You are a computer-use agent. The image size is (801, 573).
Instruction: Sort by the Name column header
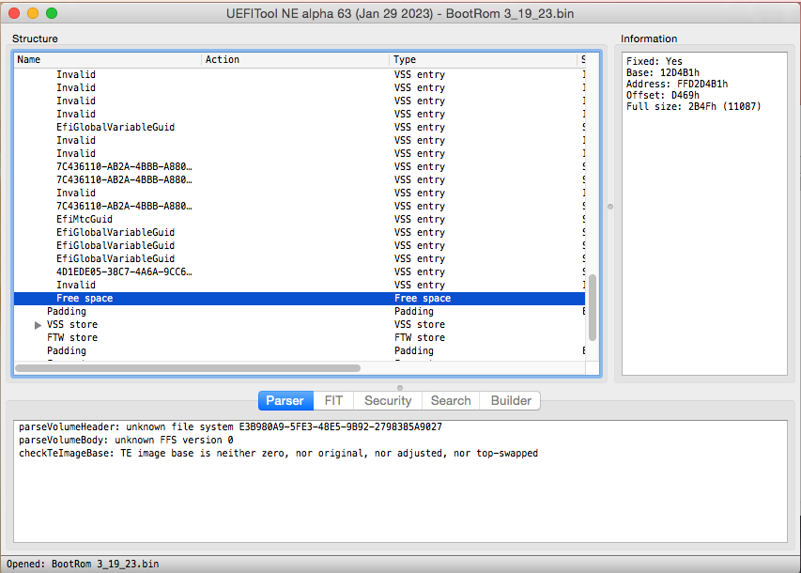coord(107,60)
